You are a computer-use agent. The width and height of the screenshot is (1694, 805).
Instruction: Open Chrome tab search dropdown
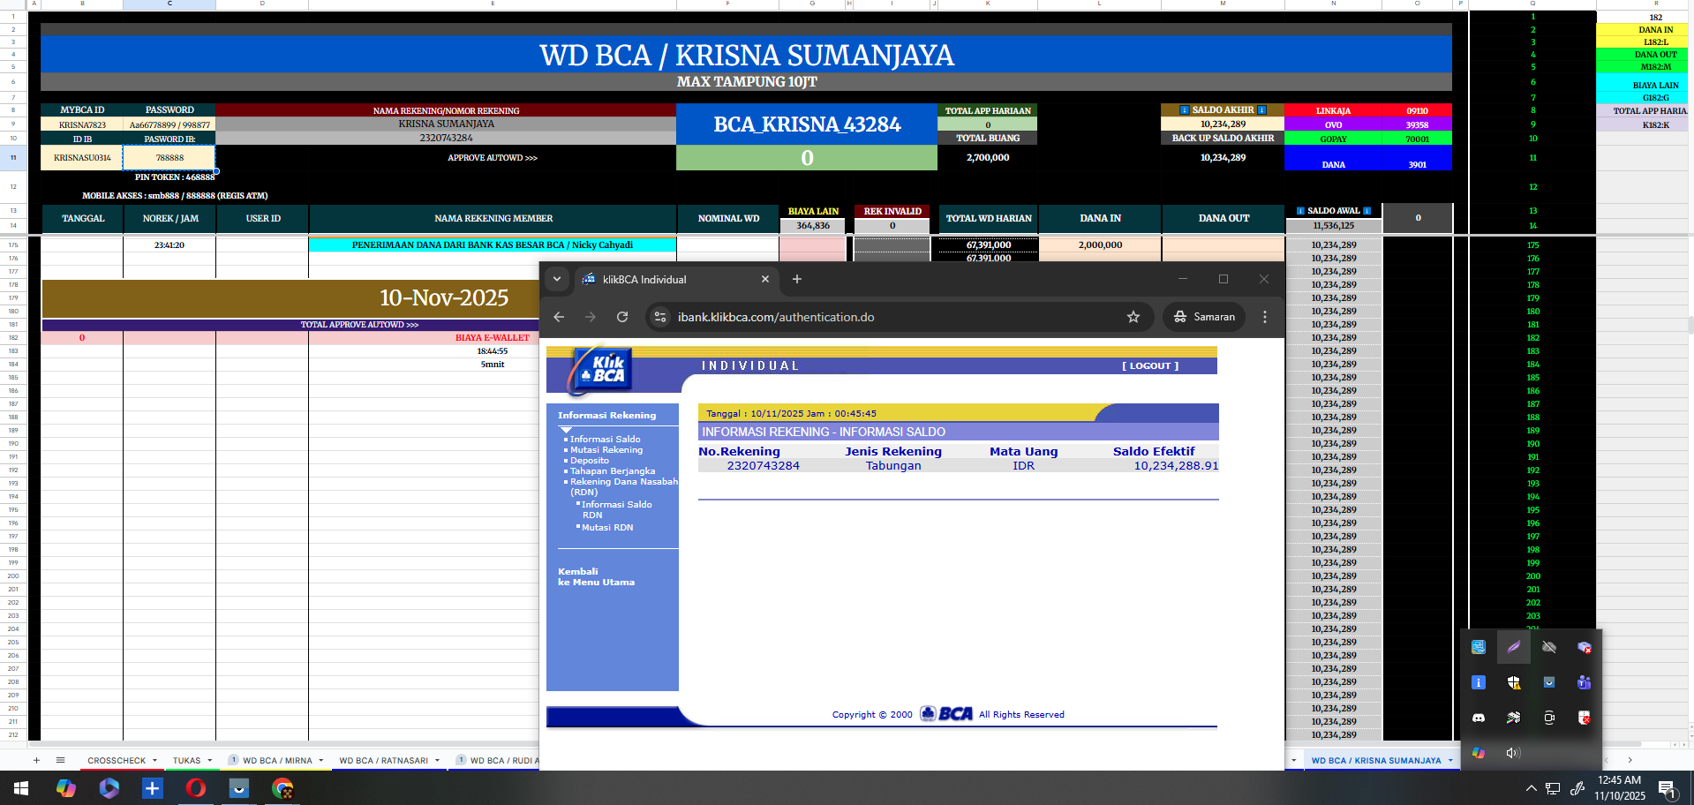(557, 279)
